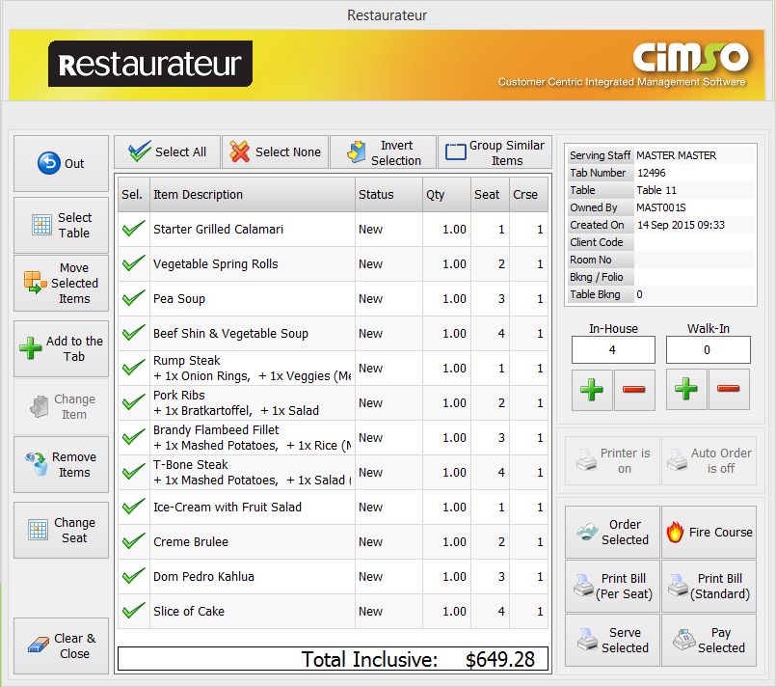Click the green plus Add to the Tab
776x687 pixels.
(x=31, y=348)
